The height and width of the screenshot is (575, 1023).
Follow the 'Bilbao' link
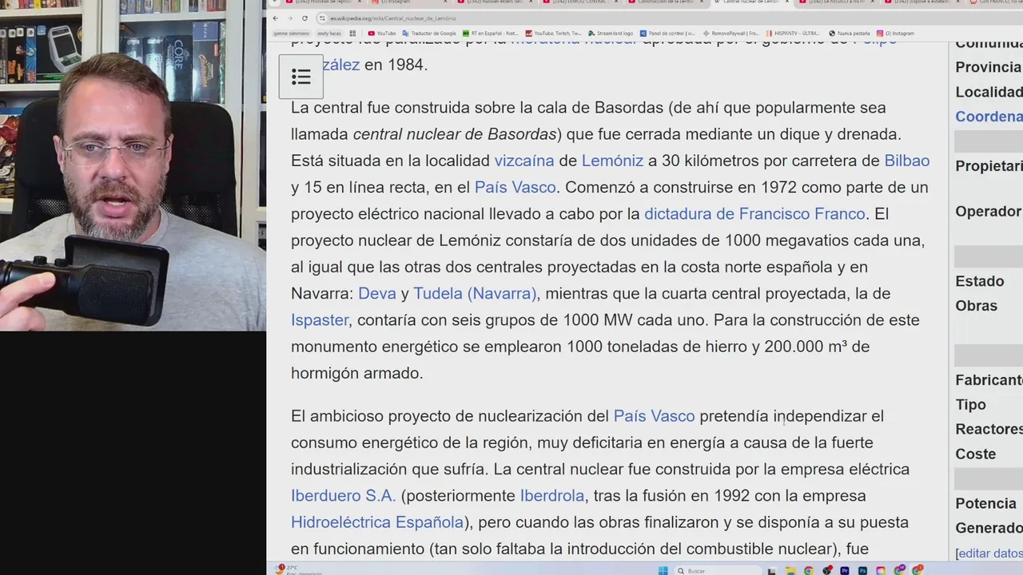point(907,161)
